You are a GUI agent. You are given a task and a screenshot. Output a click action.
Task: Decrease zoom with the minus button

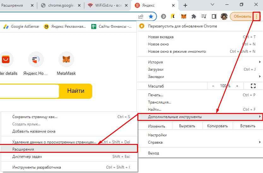pyautogui.click(x=213, y=86)
